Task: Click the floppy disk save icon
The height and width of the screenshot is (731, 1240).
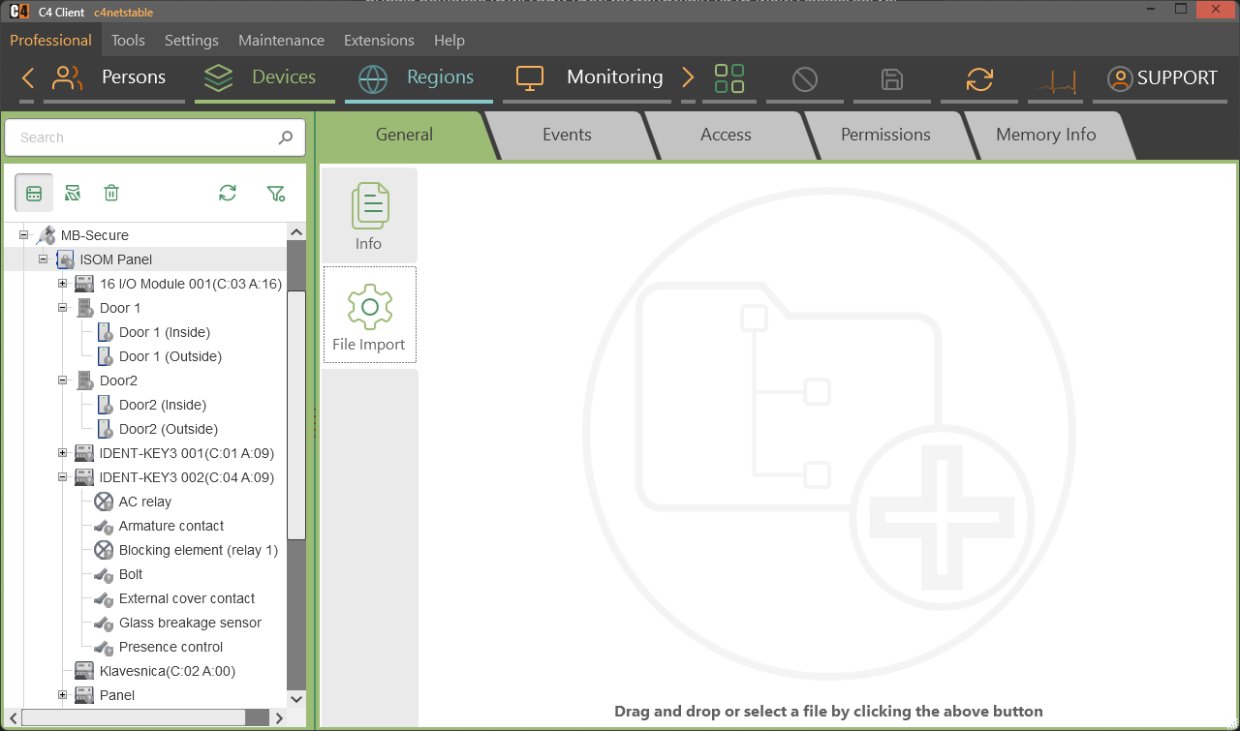Action: point(892,78)
